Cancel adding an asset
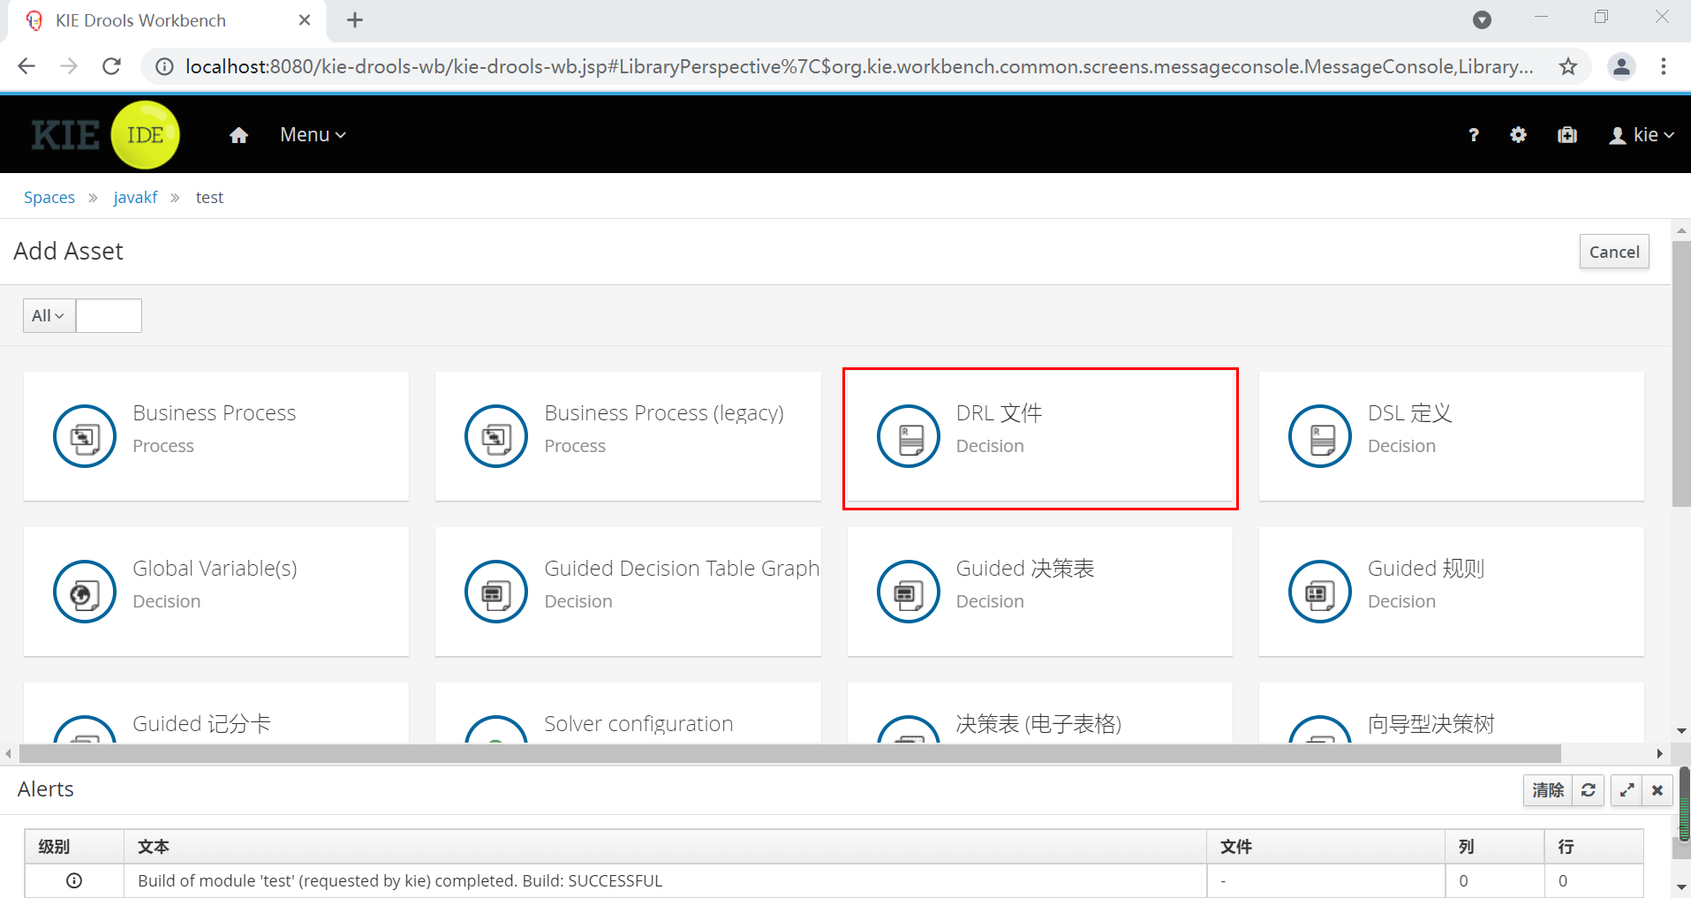 point(1613,252)
